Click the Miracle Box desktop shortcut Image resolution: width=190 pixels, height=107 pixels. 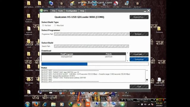click(105, 4)
